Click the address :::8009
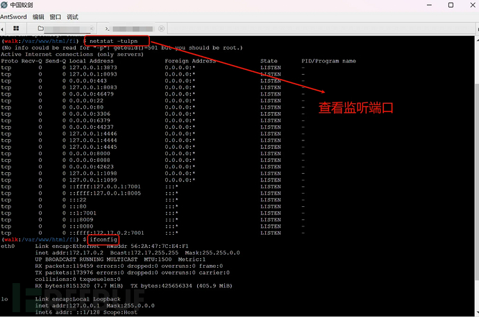 click(x=81, y=220)
